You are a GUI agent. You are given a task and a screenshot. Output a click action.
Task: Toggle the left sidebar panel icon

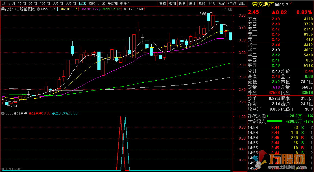(x=4, y=3)
